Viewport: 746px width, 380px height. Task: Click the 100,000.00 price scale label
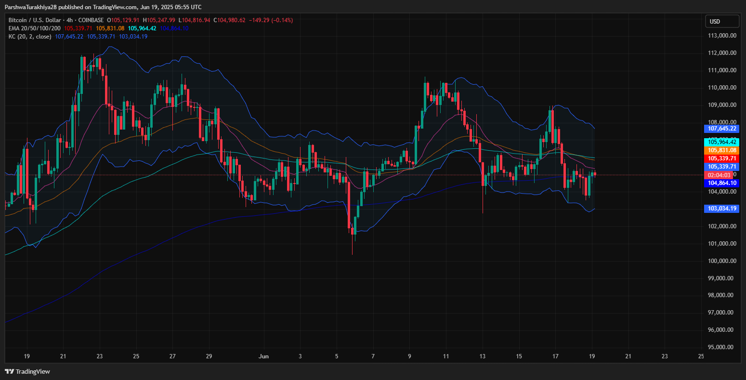721,261
